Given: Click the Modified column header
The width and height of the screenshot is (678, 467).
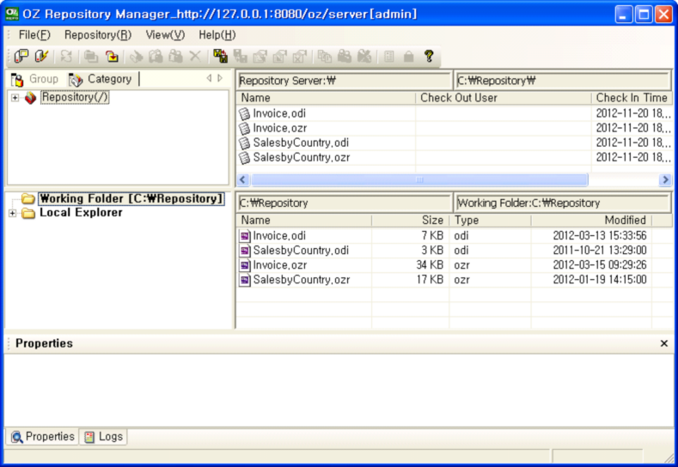Looking at the screenshot, I should (591, 221).
